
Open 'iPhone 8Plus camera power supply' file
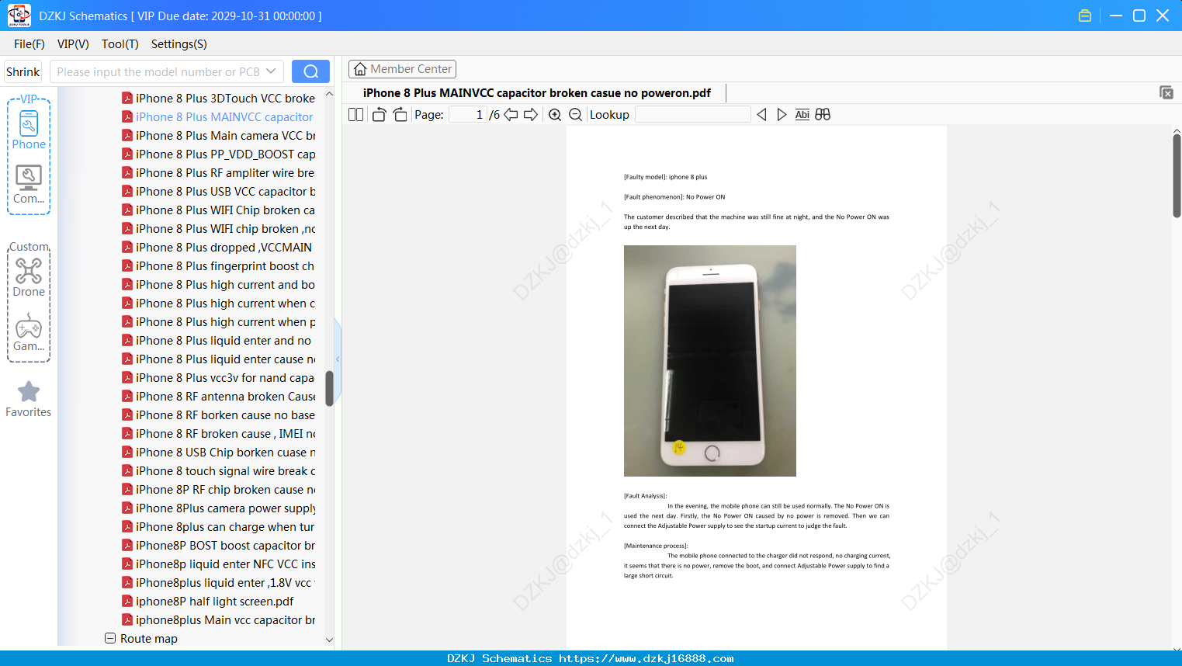[x=225, y=508]
